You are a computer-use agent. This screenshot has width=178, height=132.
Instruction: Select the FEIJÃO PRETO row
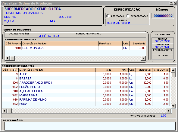[86, 87]
